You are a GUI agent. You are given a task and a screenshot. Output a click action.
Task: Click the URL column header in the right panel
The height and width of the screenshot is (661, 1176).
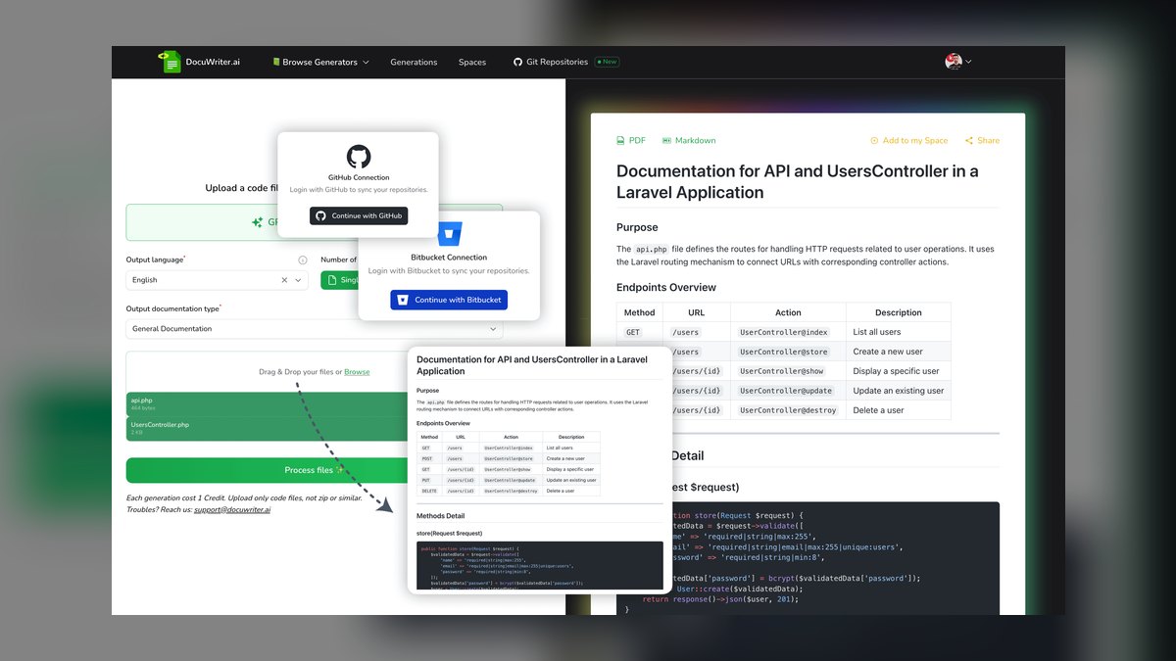[x=696, y=312]
